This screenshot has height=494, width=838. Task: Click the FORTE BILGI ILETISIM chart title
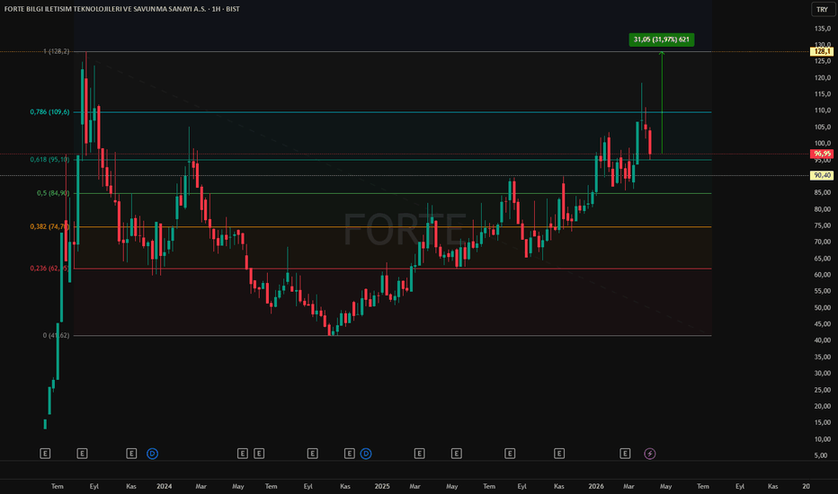tap(122, 9)
